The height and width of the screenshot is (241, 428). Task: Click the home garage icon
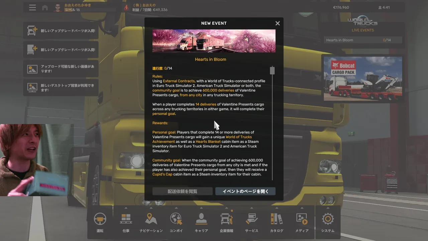(x=45, y=8)
